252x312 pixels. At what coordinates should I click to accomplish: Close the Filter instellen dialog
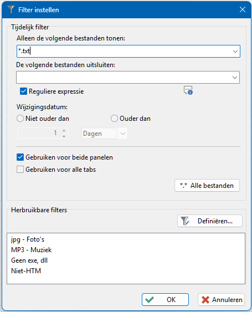(243, 9)
